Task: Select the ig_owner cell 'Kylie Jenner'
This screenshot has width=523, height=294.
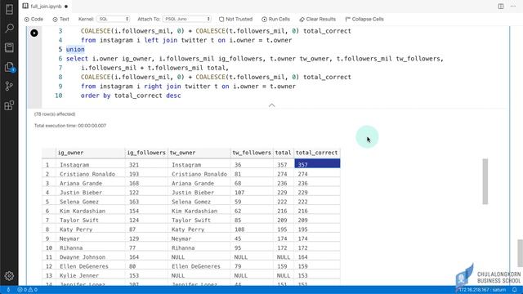Action: (91, 275)
